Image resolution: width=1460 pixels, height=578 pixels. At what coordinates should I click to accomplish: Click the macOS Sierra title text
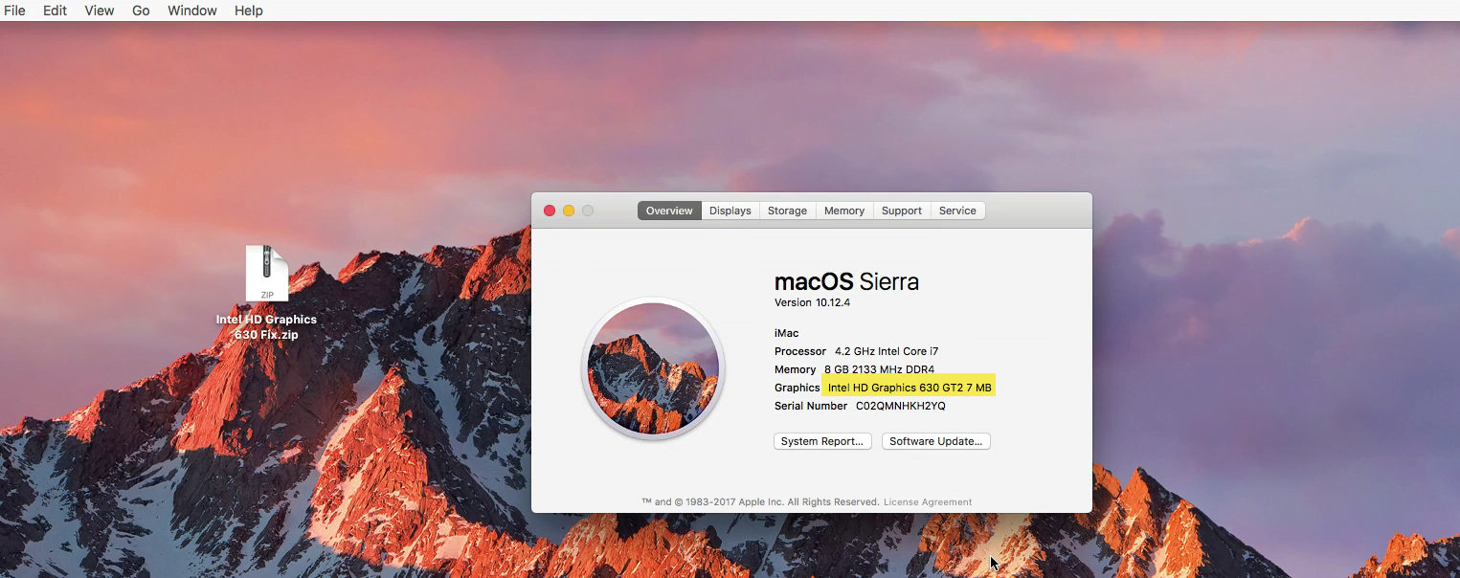click(x=846, y=281)
